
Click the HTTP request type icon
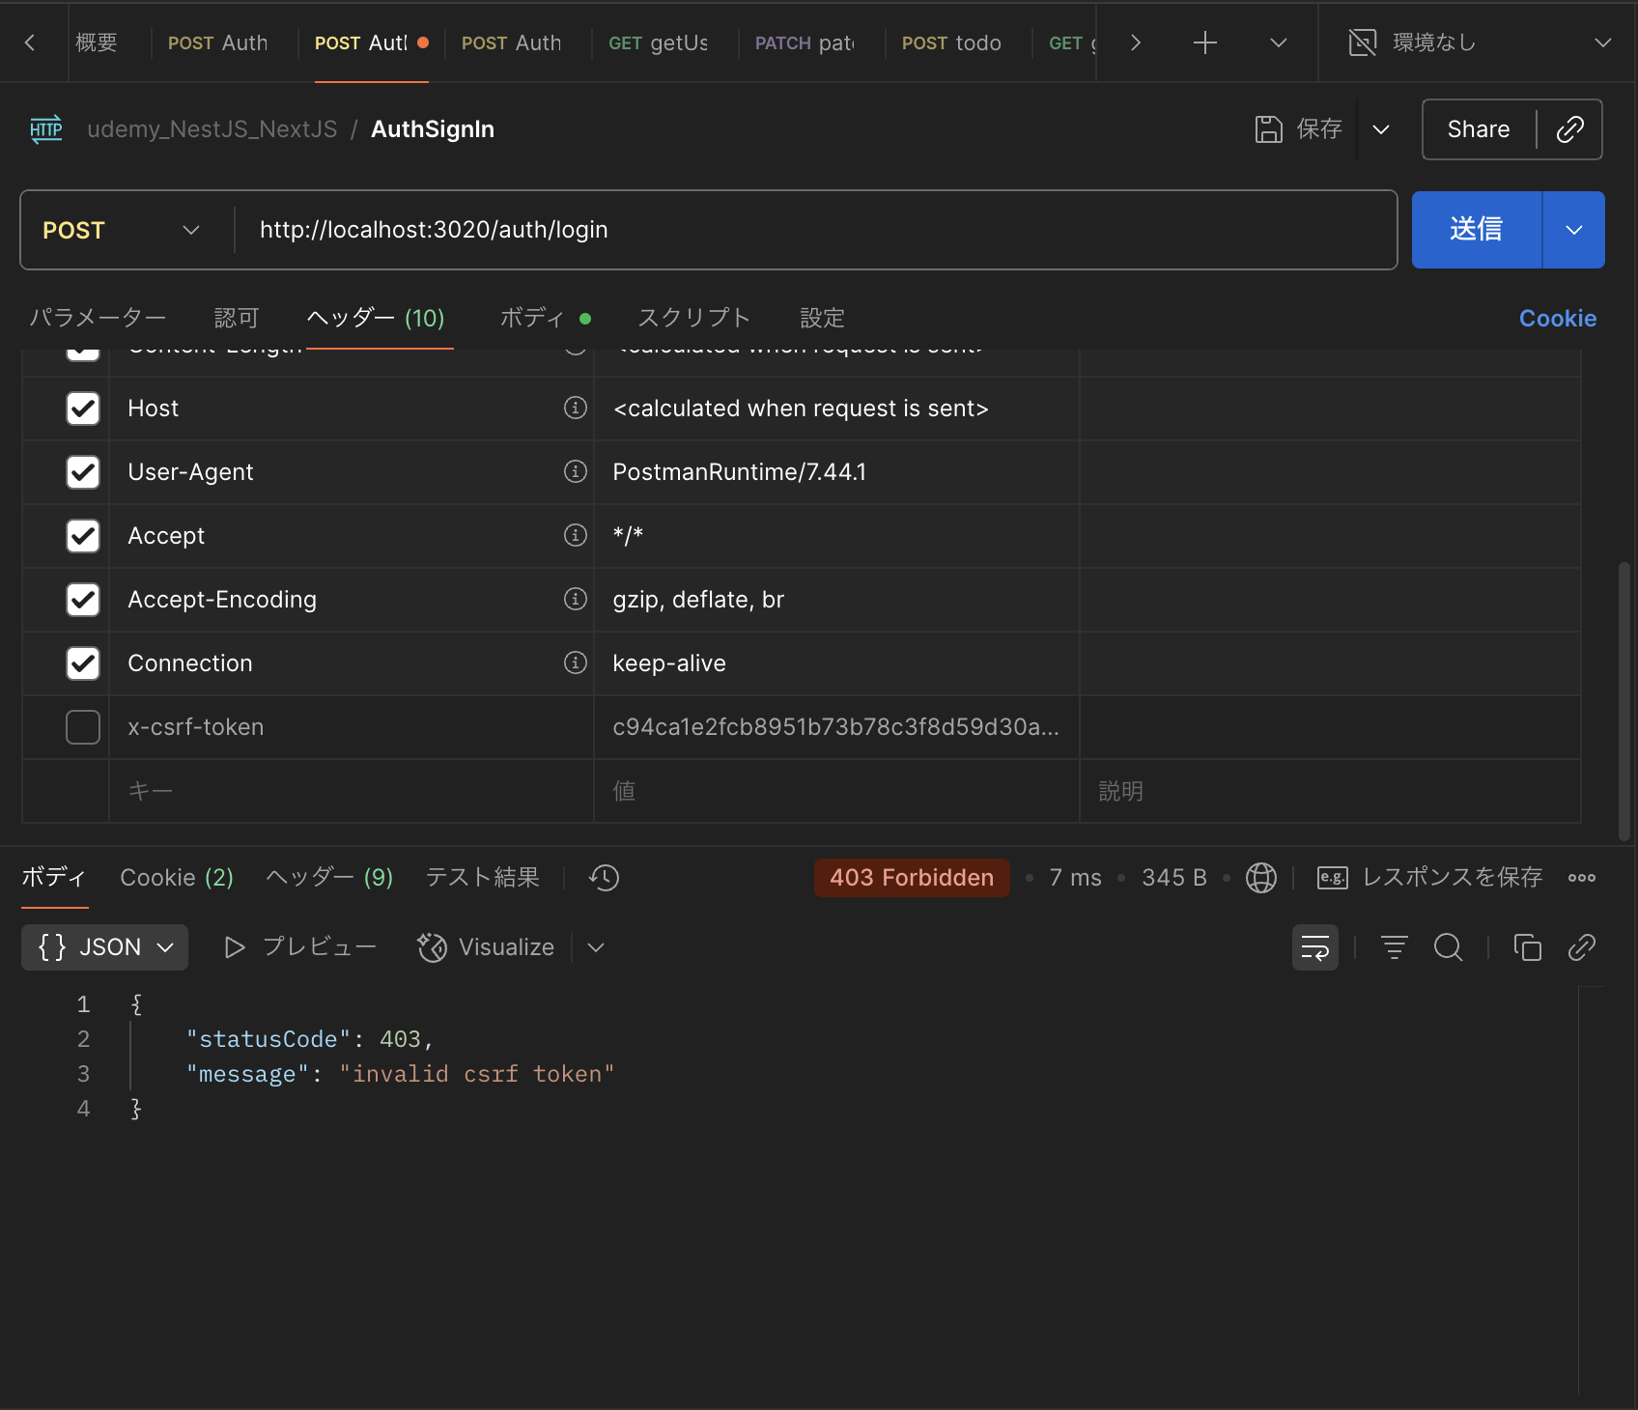[46, 129]
